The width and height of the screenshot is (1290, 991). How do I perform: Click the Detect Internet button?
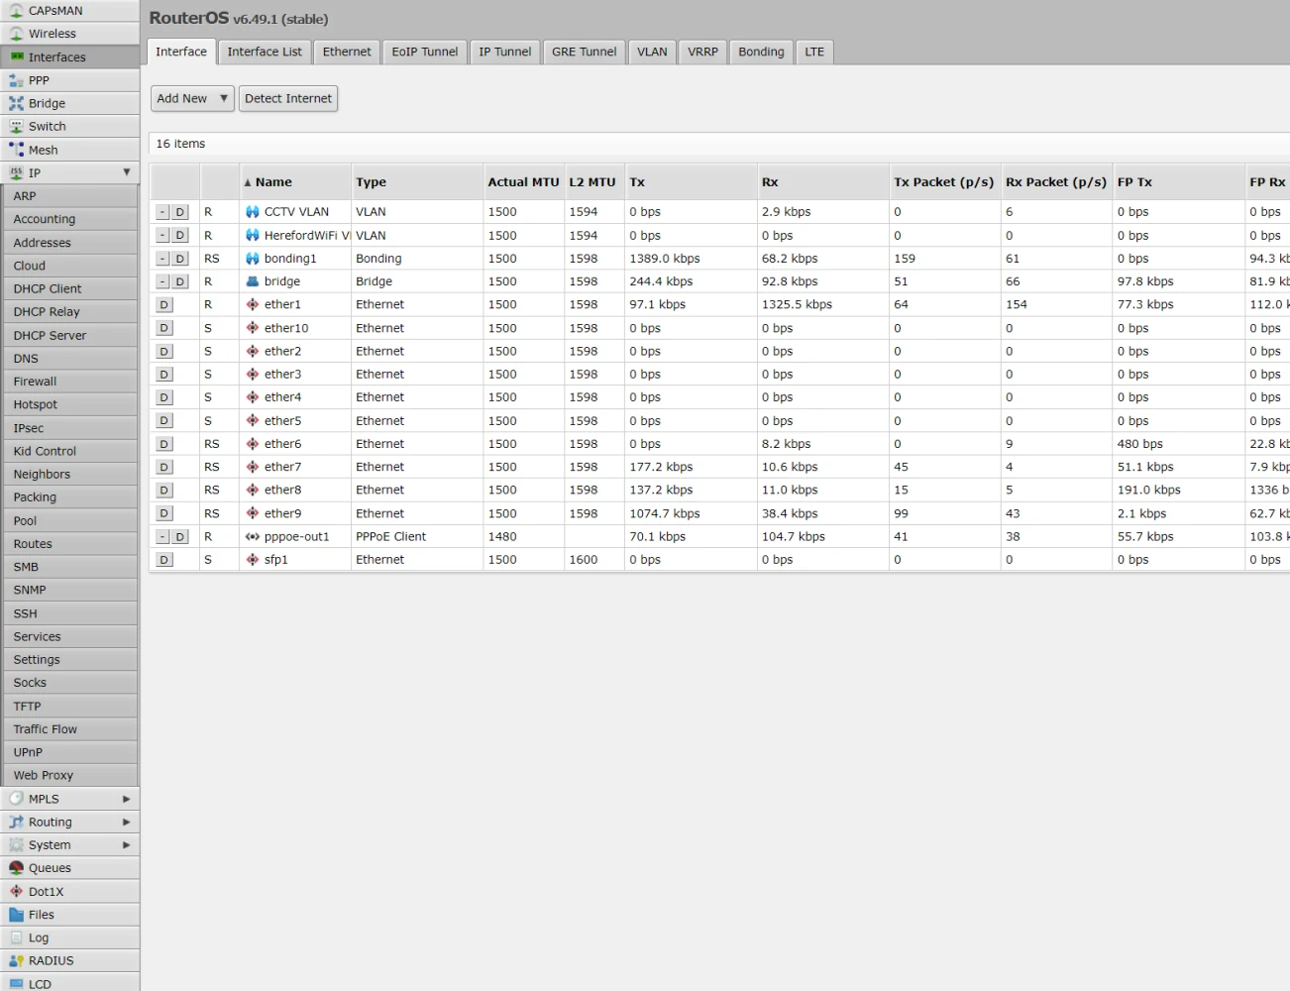(288, 98)
